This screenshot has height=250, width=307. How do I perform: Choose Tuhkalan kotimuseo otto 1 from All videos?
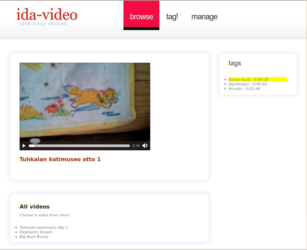(44, 227)
